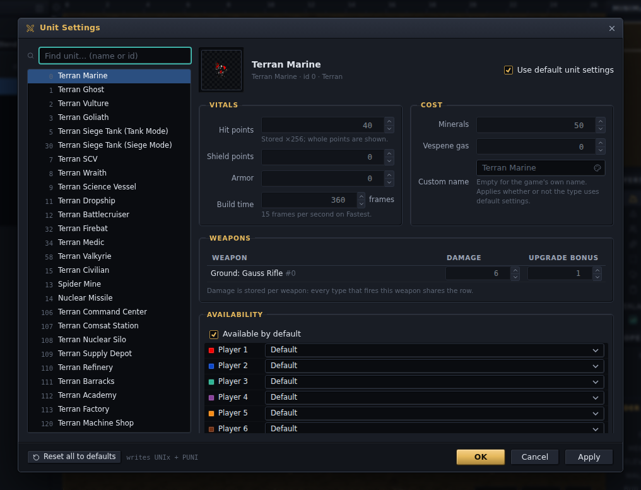Select Terran Valkyrie in unit list
The width and height of the screenshot is (641, 490).
tap(109, 256)
